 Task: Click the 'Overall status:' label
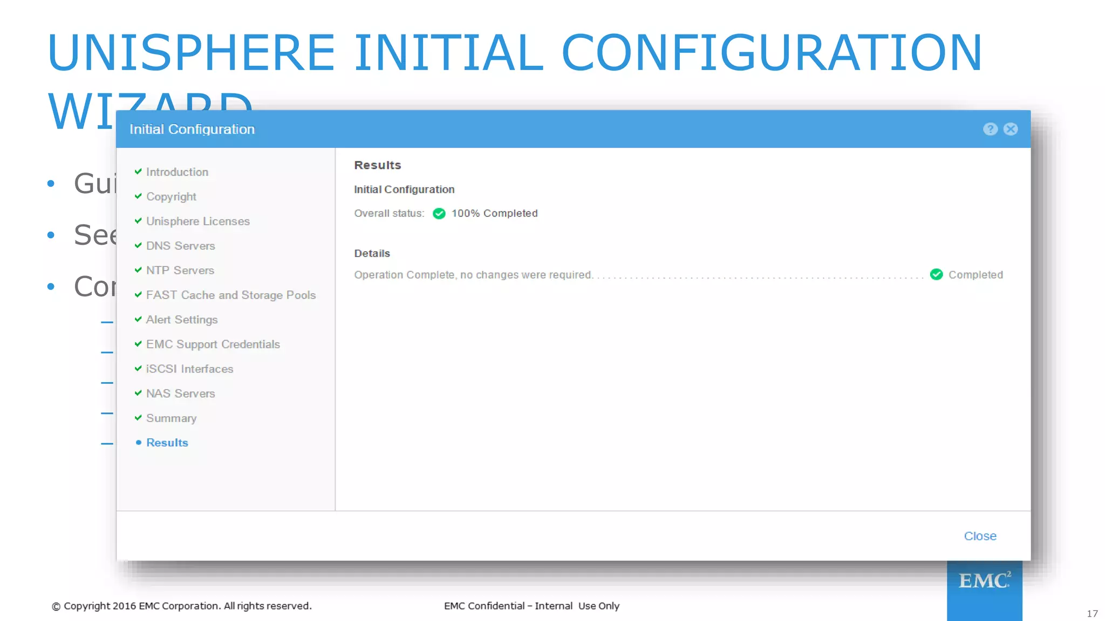tap(389, 213)
